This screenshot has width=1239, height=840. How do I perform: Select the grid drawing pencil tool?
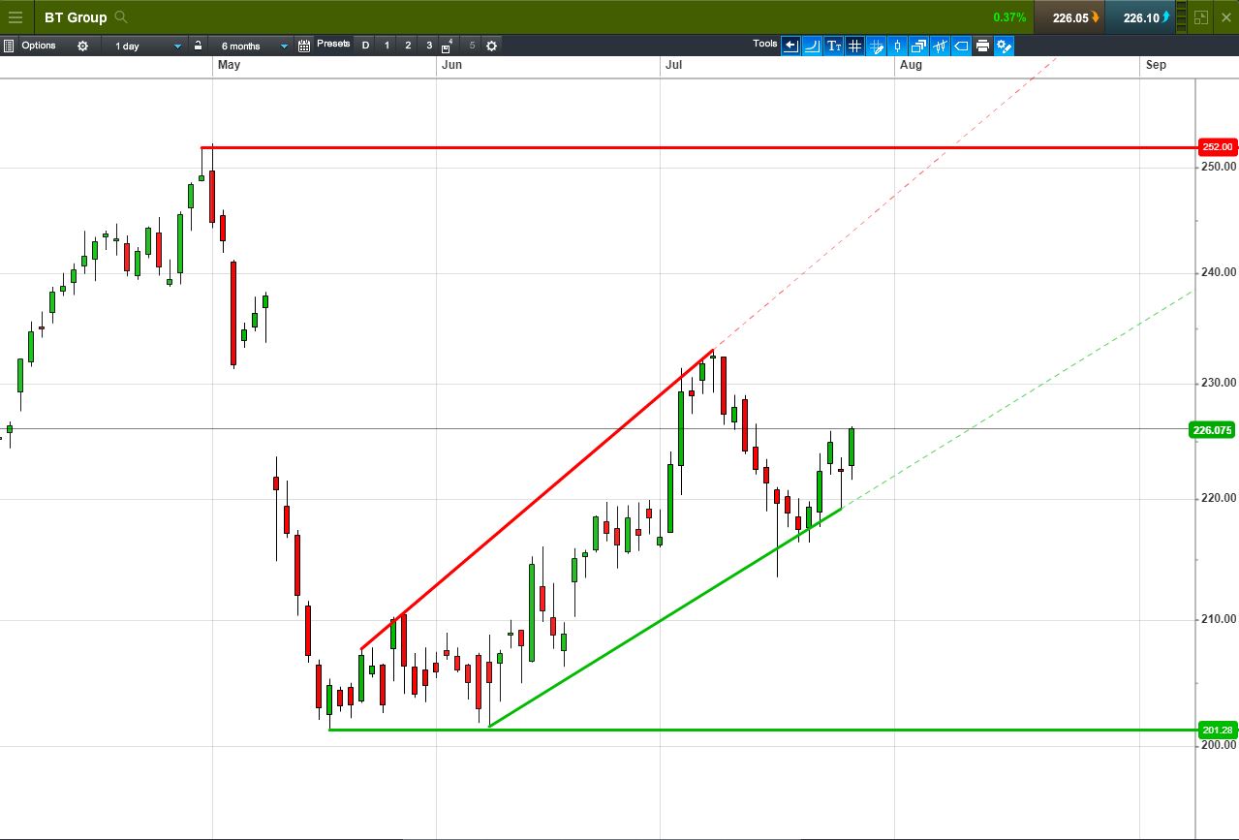(x=876, y=46)
